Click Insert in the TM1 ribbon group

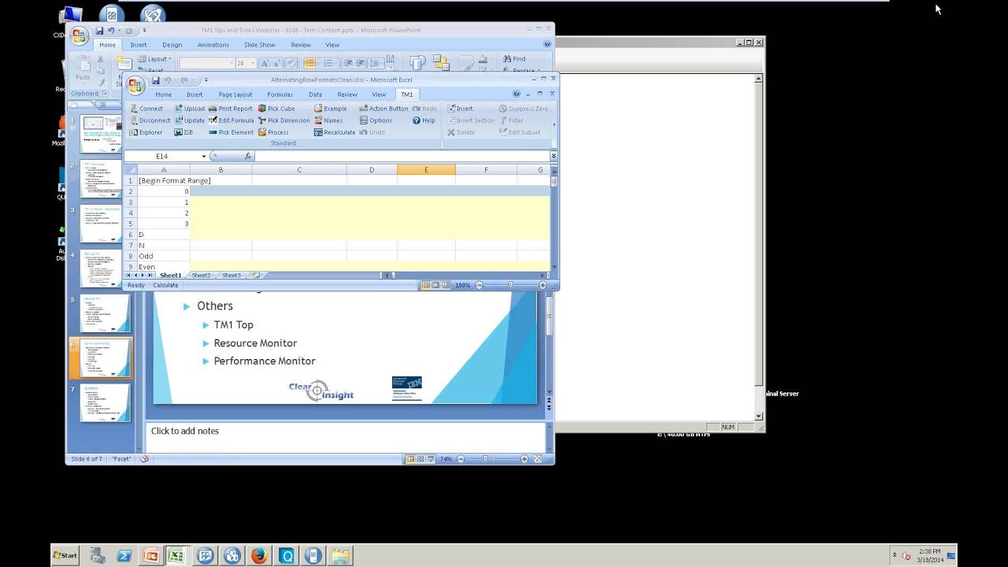tap(460, 109)
